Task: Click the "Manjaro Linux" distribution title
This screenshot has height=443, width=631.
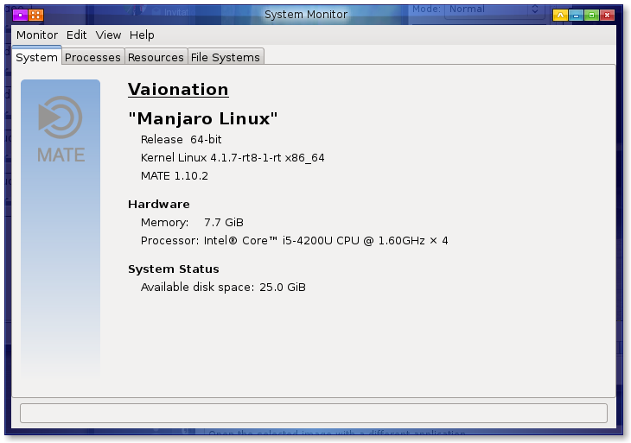Action: [x=203, y=118]
